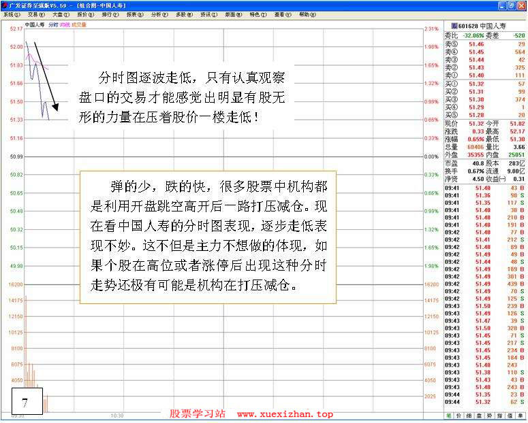
Task: Open the 特色 menu
Action: click(258, 15)
